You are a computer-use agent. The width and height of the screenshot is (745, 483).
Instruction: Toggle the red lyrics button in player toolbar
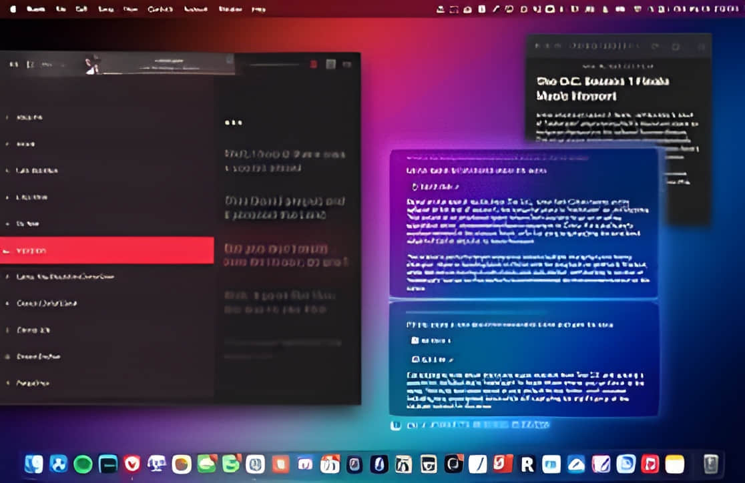pyautogui.click(x=313, y=64)
